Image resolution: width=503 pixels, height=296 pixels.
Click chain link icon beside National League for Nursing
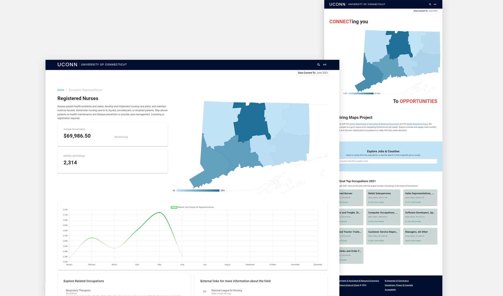click(204, 292)
